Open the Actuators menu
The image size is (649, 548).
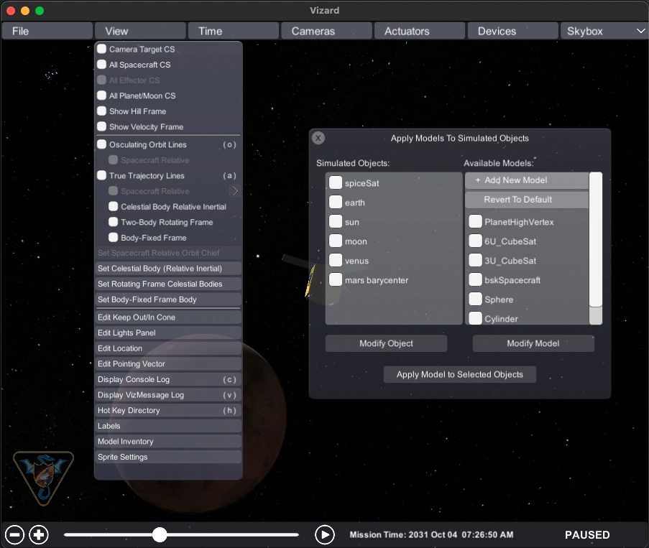click(419, 31)
